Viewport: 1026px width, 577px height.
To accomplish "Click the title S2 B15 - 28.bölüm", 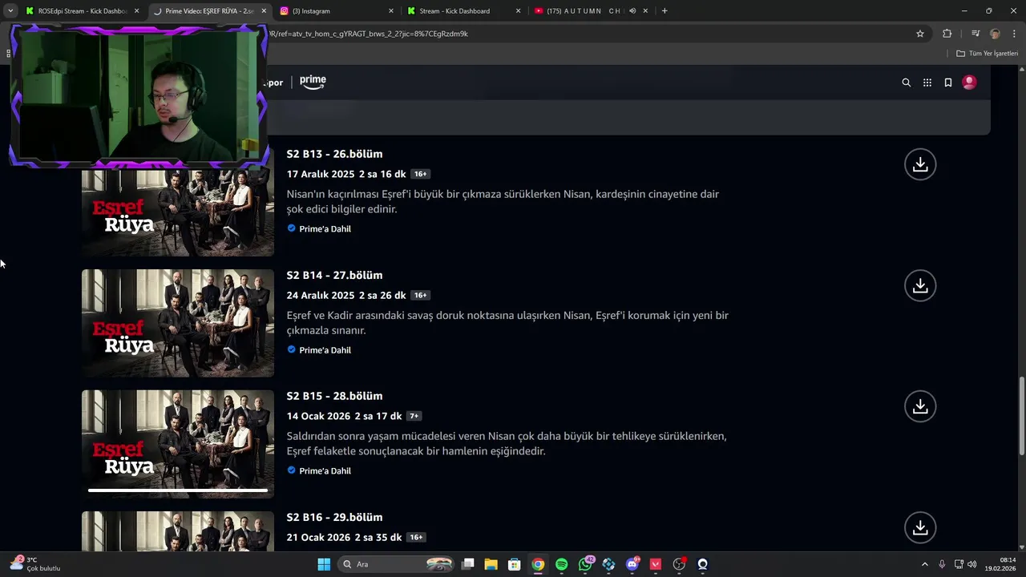I will (334, 396).
